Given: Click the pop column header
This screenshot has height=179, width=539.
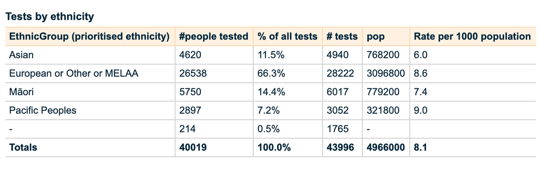Looking at the screenshot, I should (x=376, y=37).
